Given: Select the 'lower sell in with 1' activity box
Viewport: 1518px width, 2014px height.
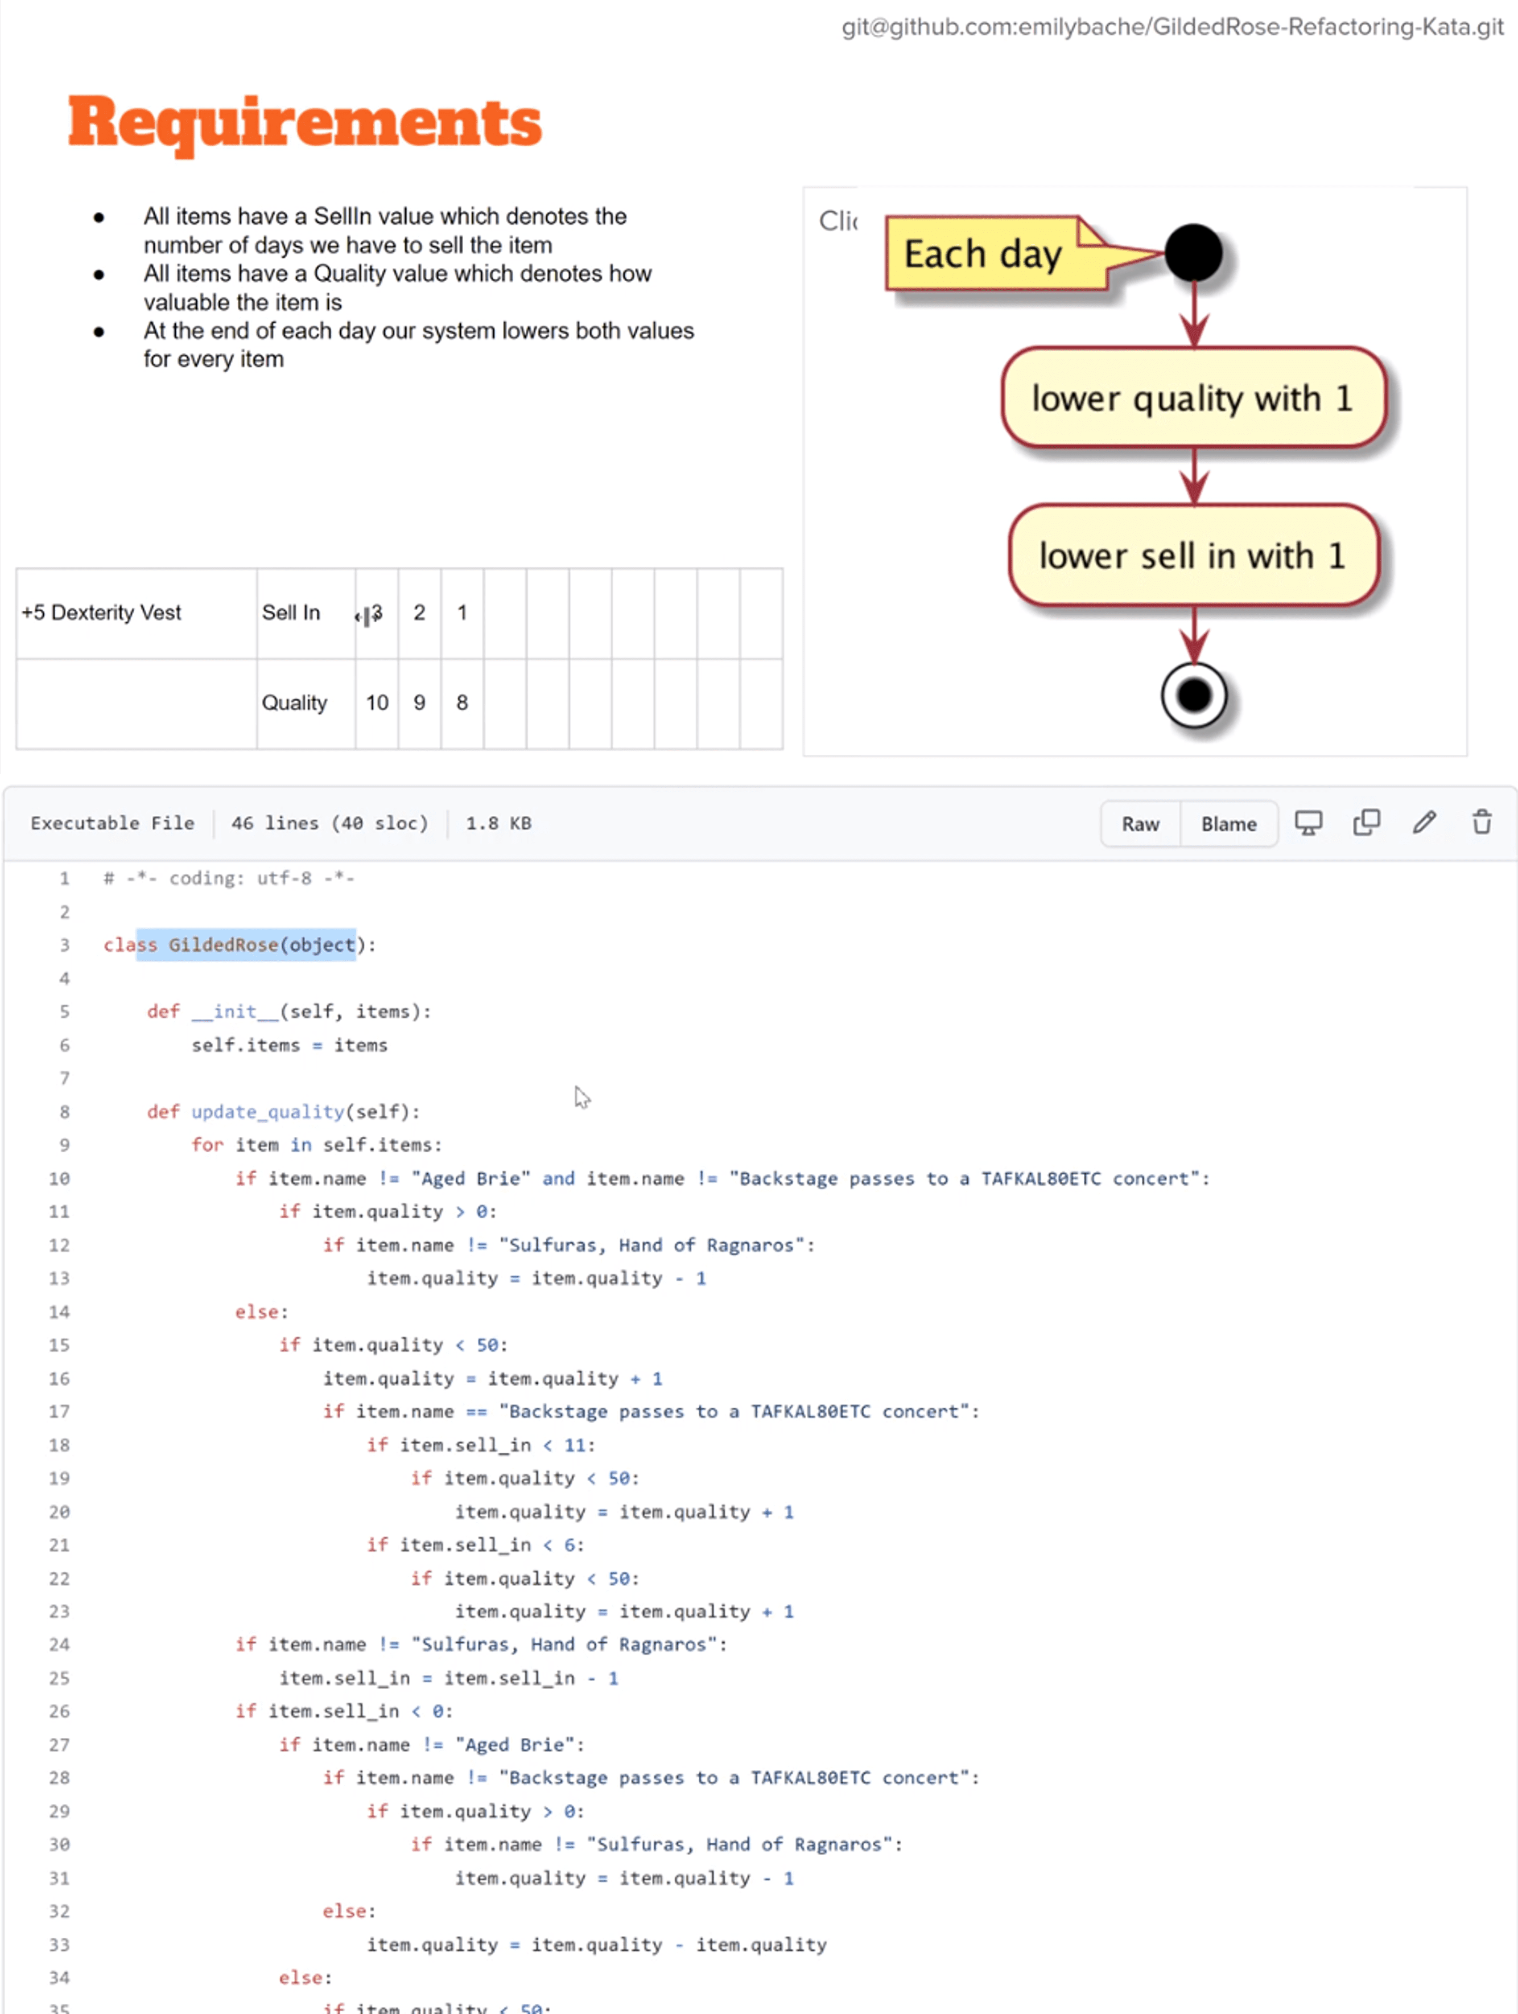Looking at the screenshot, I should tap(1193, 556).
